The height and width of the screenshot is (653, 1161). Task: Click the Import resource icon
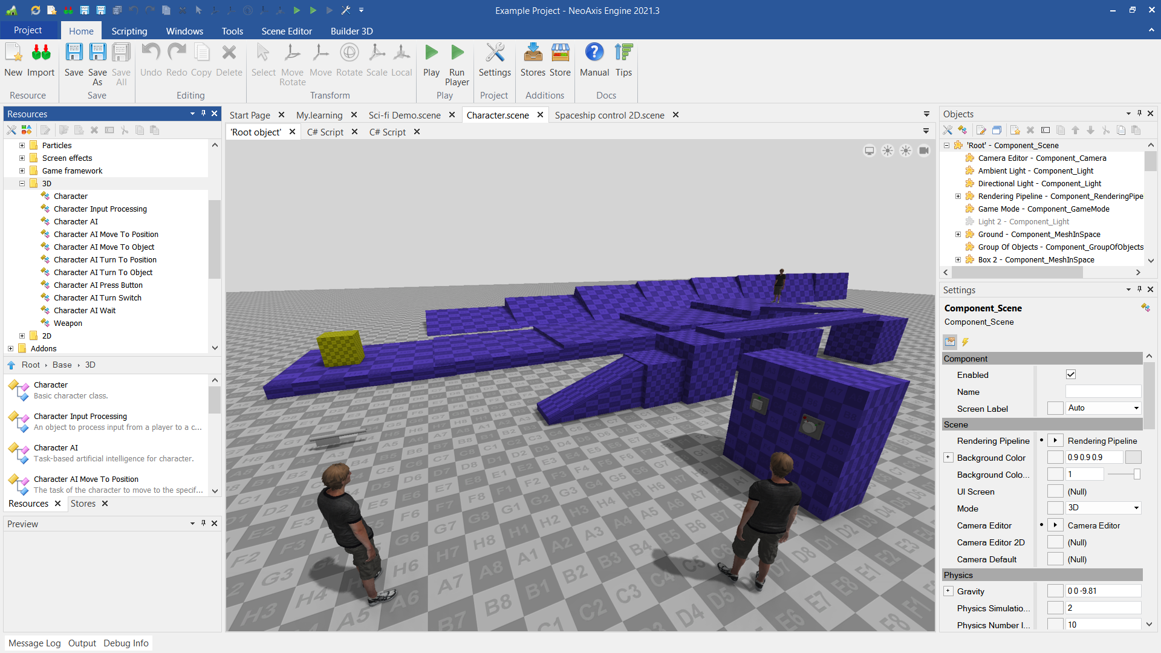pos(41,53)
